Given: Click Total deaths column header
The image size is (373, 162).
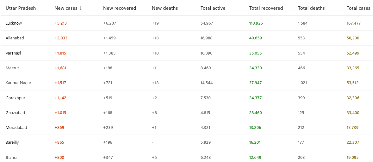Looking at the screenshot, I should tap(311, 8).
